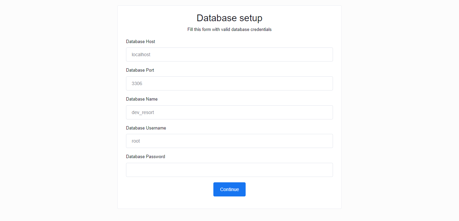Click the Database Password label

pos(145,156)
